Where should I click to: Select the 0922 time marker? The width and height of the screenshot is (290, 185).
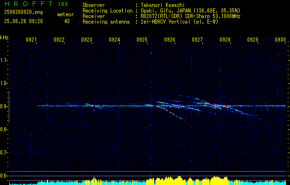click(59, 40)
